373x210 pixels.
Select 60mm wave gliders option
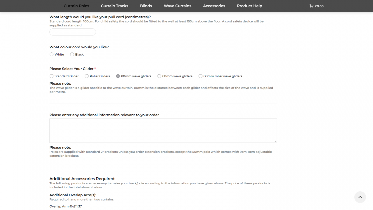click(159, 76)
